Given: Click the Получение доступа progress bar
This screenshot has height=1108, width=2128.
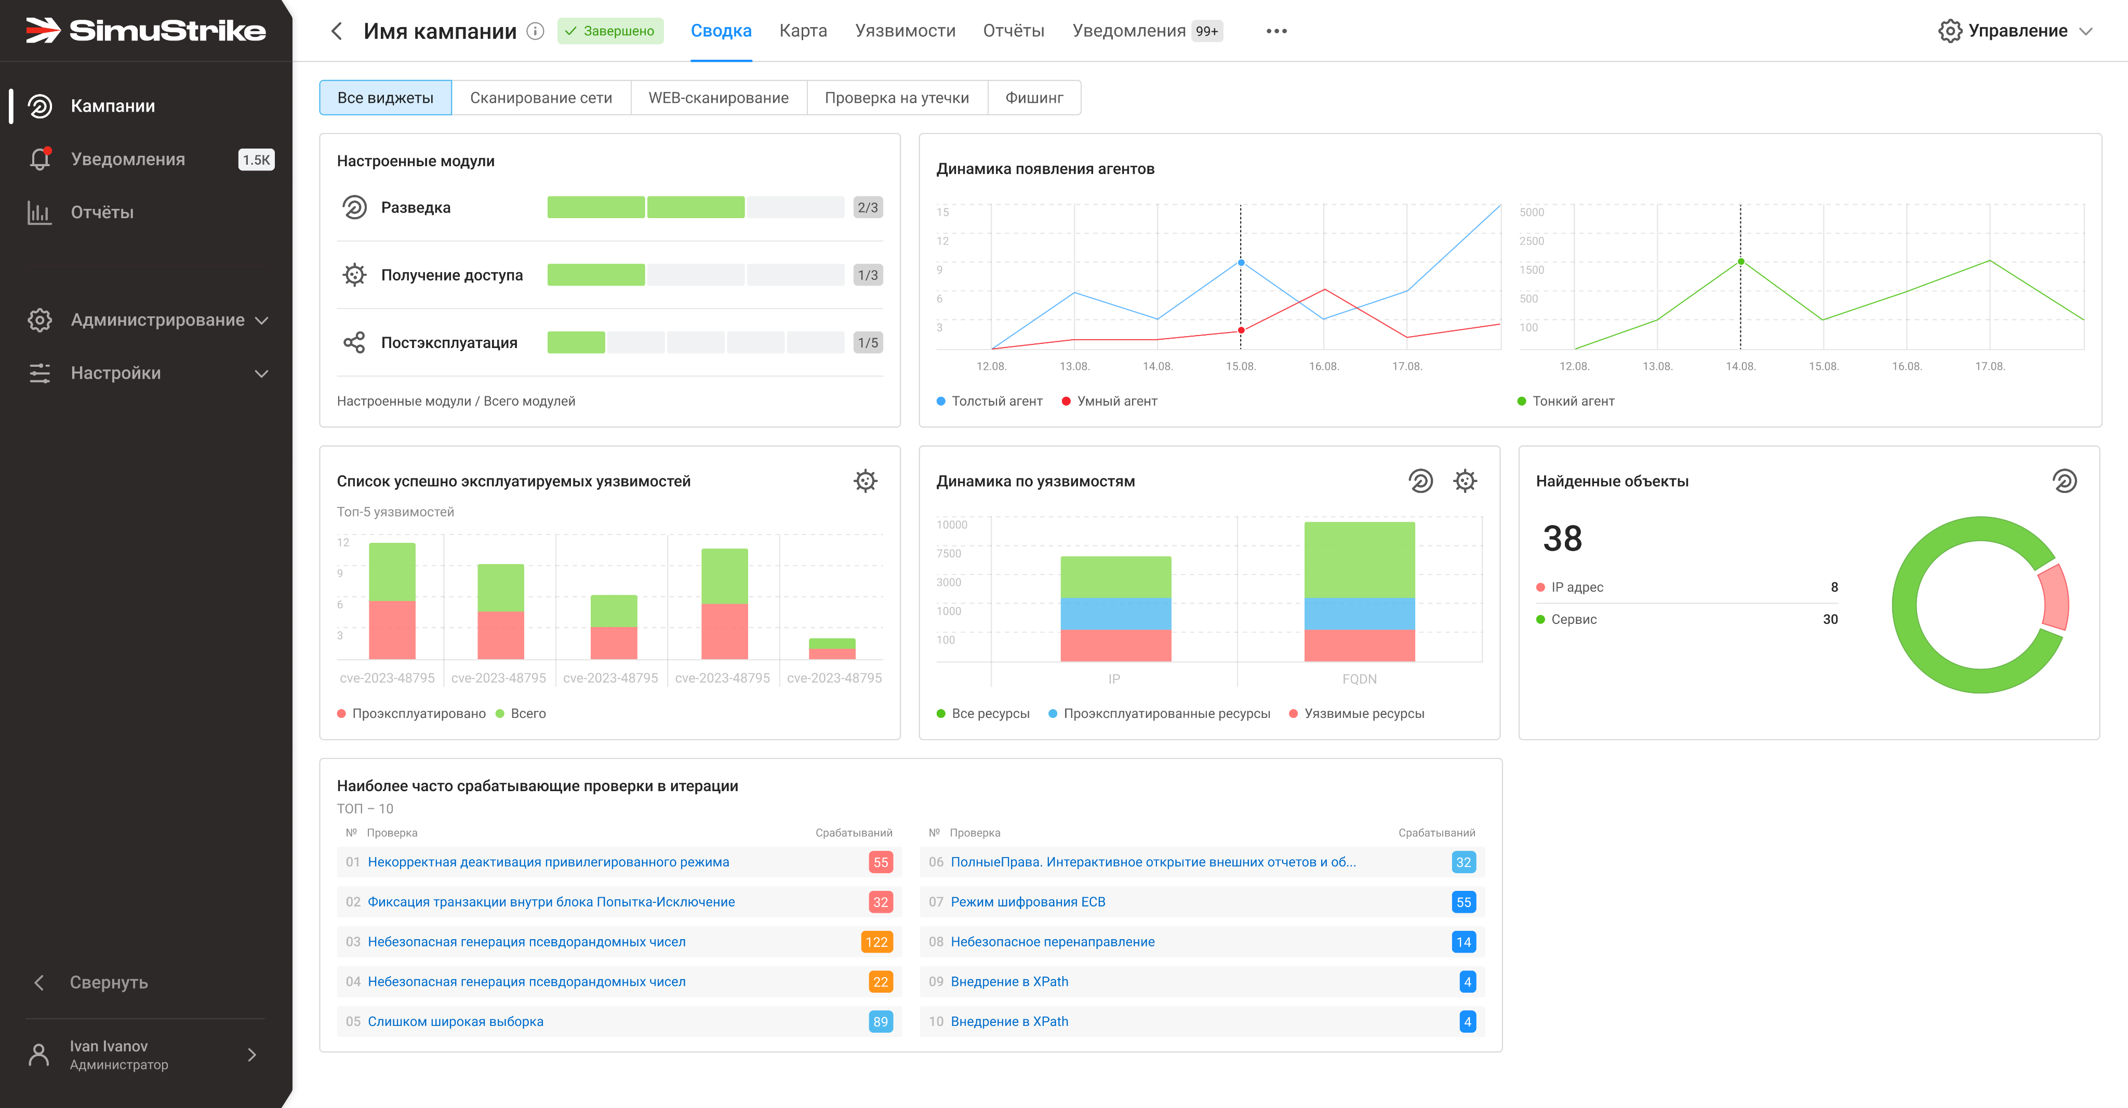Looking at the screenshot, I should click(x=696, y=275).
